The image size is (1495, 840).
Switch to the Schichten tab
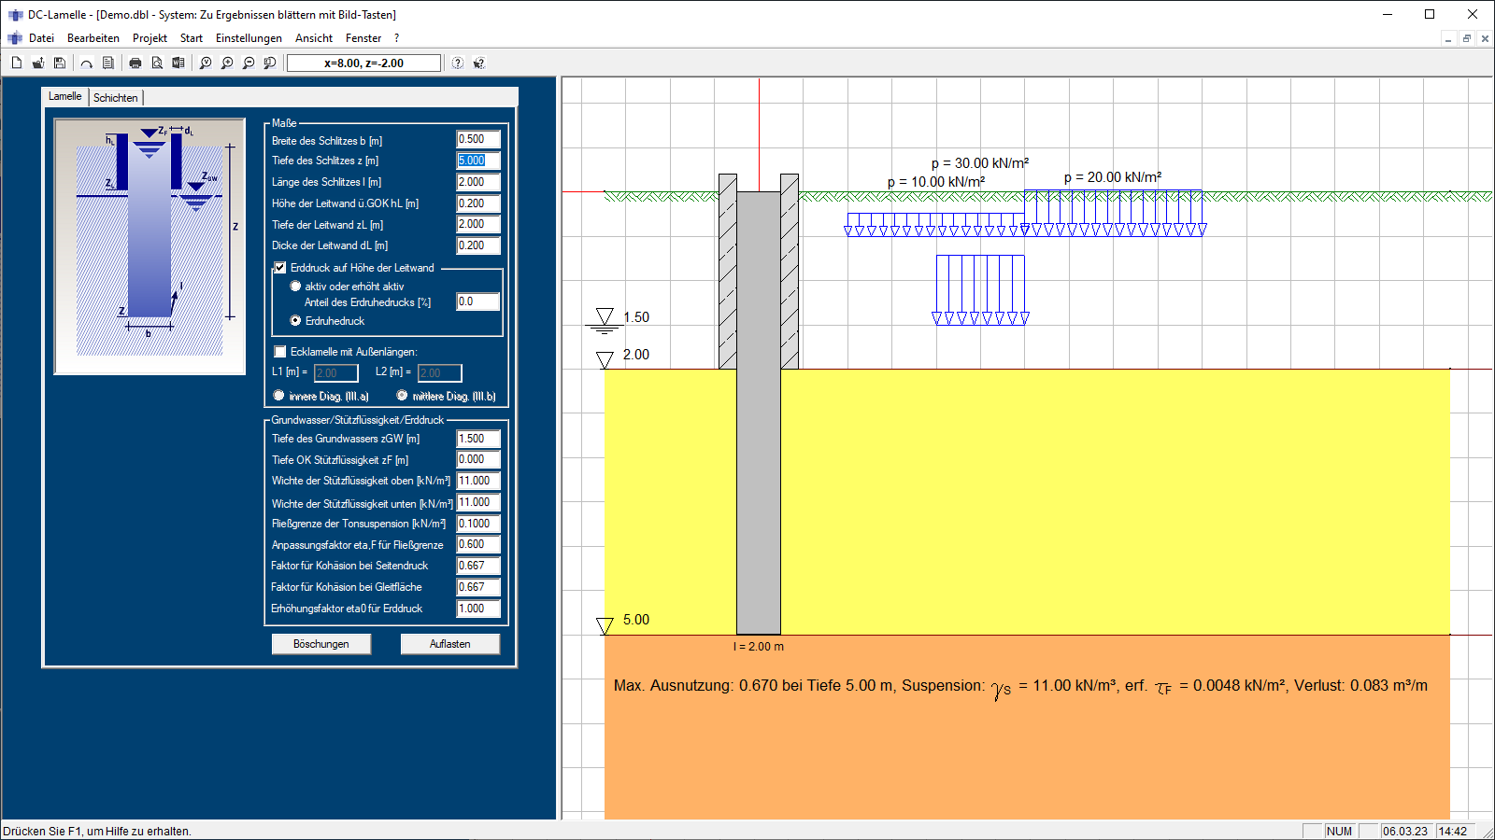(116, 98)
